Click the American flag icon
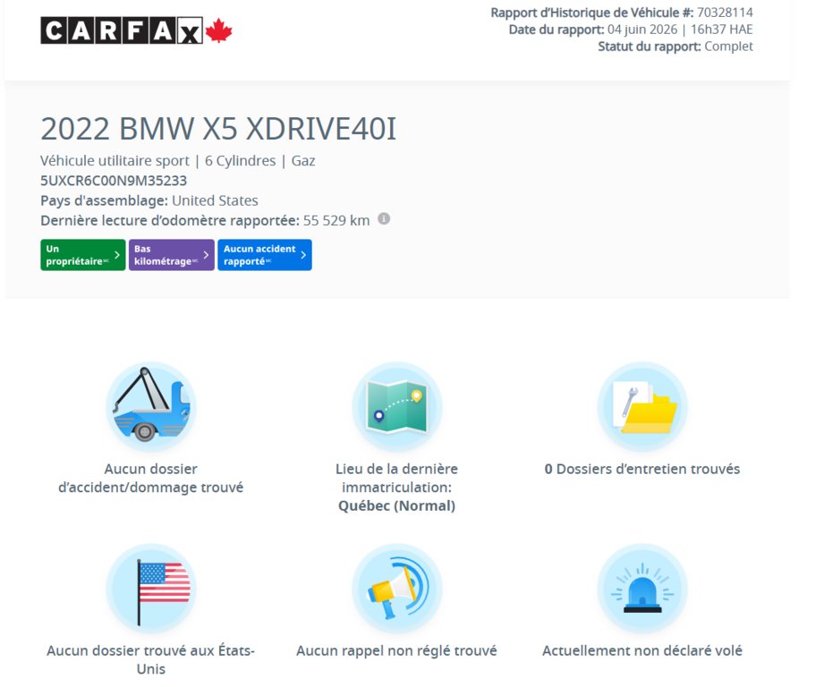 (151, 589)
